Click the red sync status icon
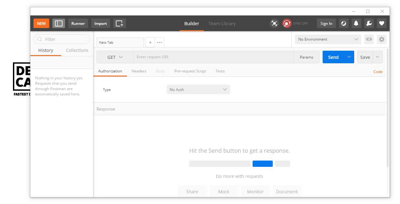The height and width of the screenshot is (204, 400). tap(287, 23)
